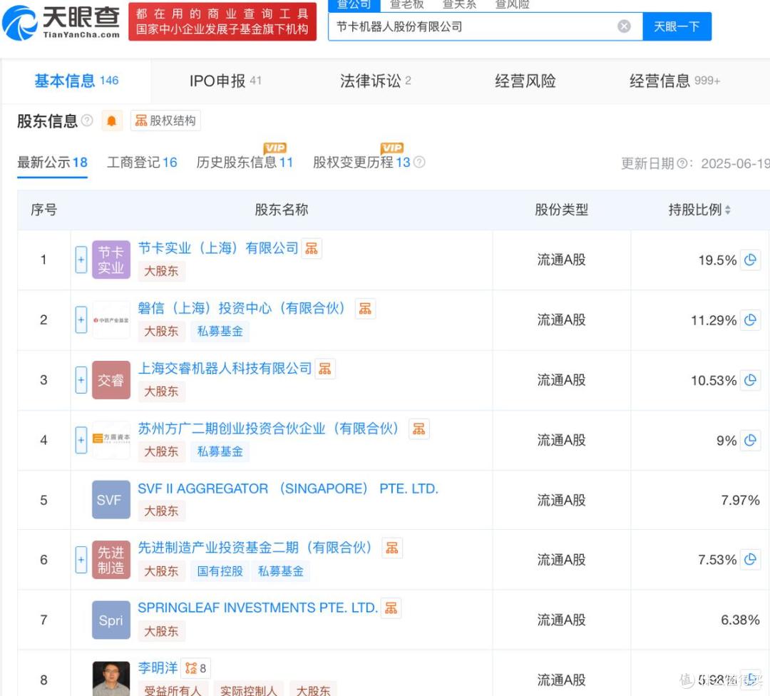Click the help icon after 股权变更历程
Screen dimensions: 770x696
click(419, 163)
